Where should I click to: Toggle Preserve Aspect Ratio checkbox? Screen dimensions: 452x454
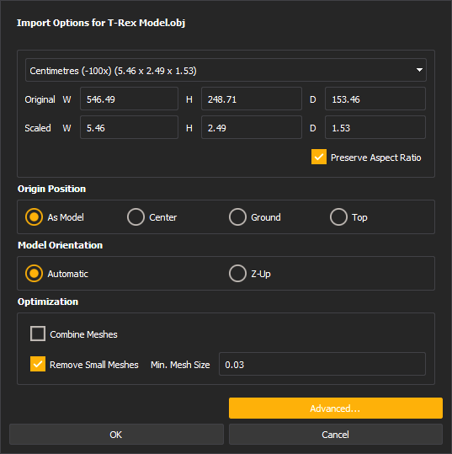(319, 157)
